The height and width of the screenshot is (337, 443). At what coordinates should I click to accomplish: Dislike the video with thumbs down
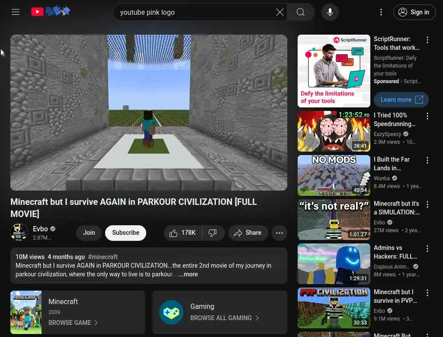[x=213, y=233]
